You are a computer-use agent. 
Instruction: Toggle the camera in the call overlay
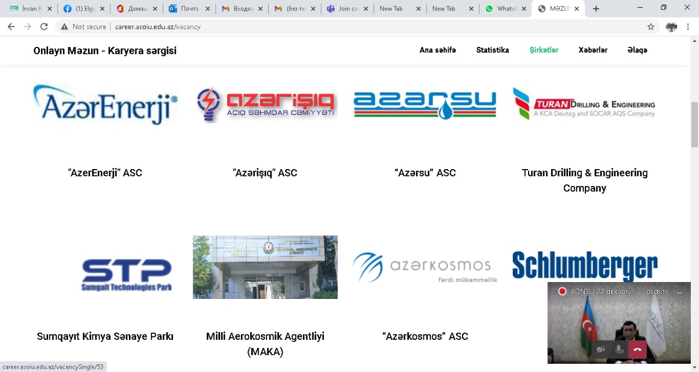601,350
